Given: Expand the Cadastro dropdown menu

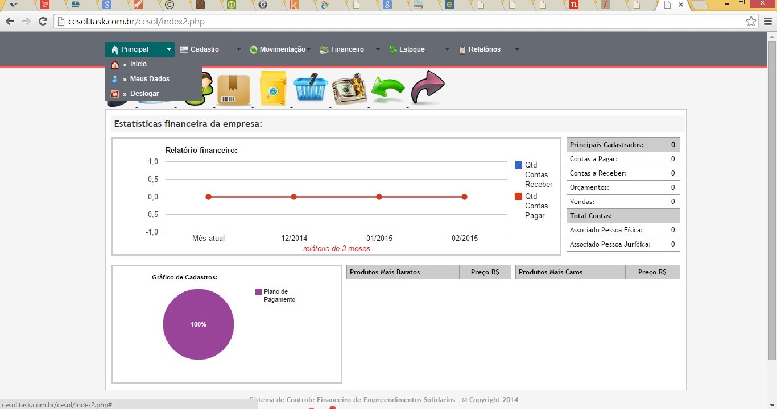Looking at the screenshot, I should (x=205, y=49).
